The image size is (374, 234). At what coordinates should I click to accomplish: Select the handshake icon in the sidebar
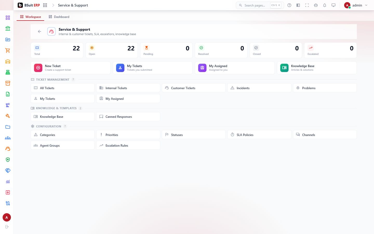point(8,171)
